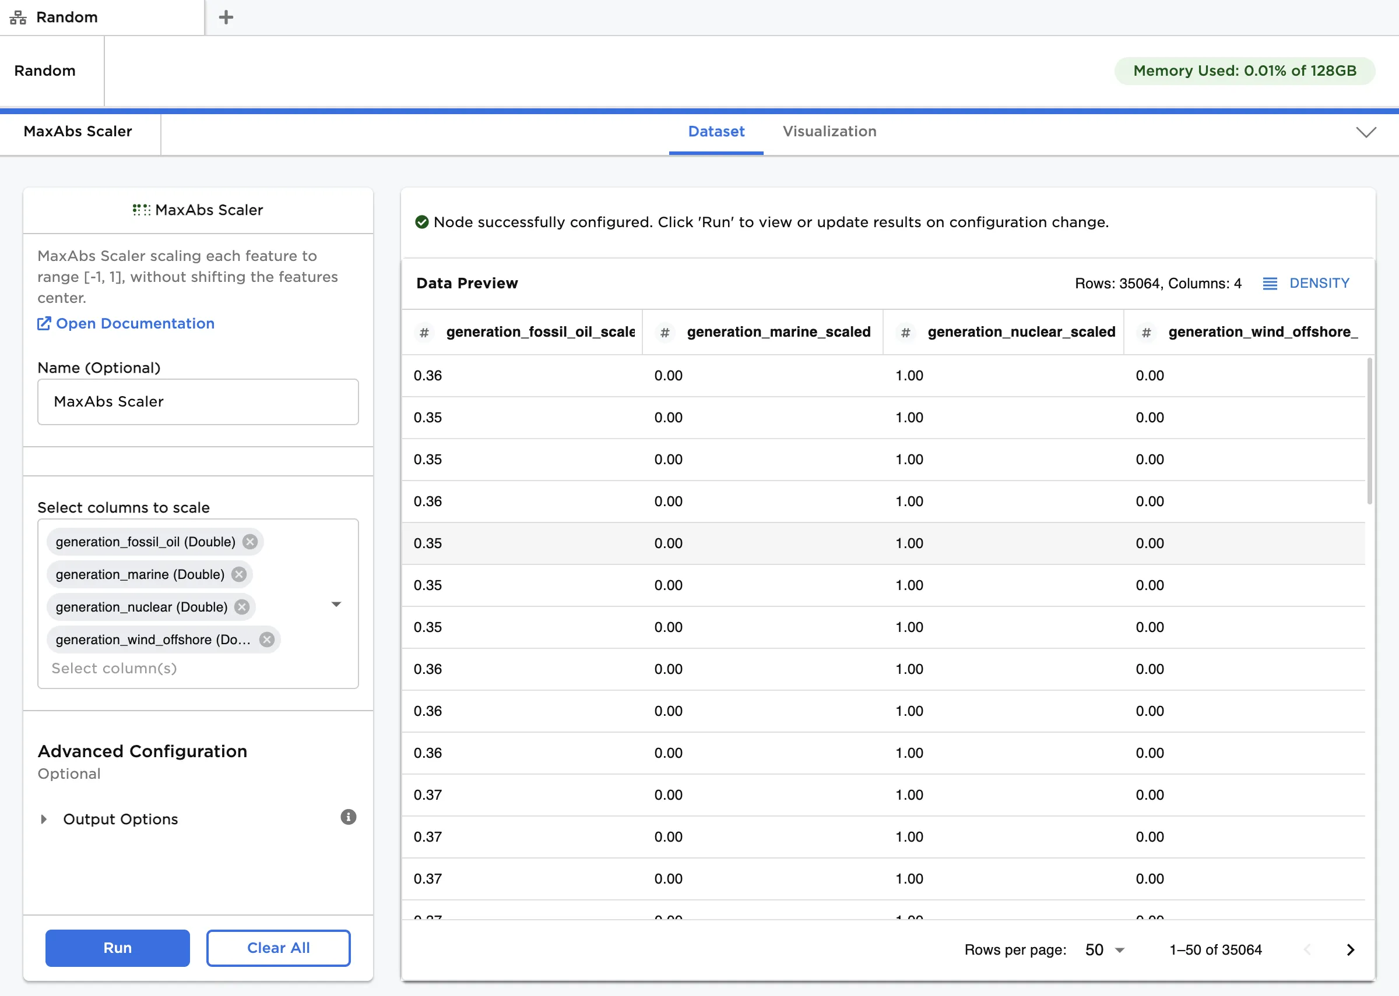Screen dimensions: 1399x996
Task: Open Documentation link
Action: click(135, 323)
